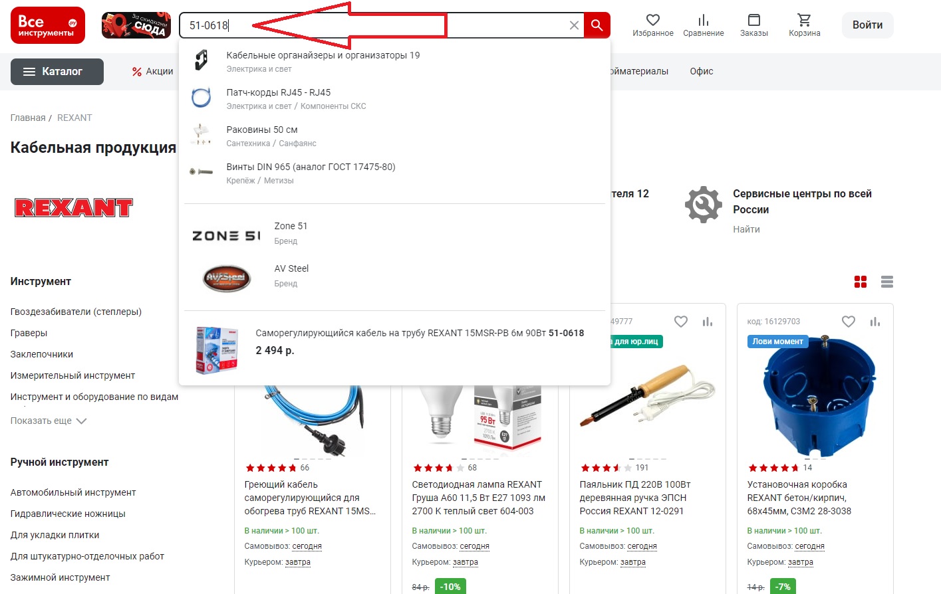This screenshot has height=594, width=941.
Task: Click the soldering iron product image
Action: pyautogui.click(x=646, y=397)
